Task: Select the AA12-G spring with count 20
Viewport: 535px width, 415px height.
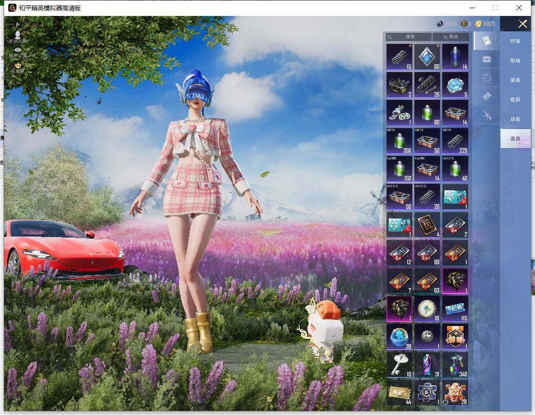Action: tap(427, 197)
